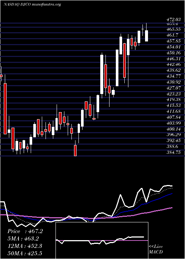Screen dimensions: 185x259
Task: Click the 450.16 price axis label
Action: click(x=174, y=53)
